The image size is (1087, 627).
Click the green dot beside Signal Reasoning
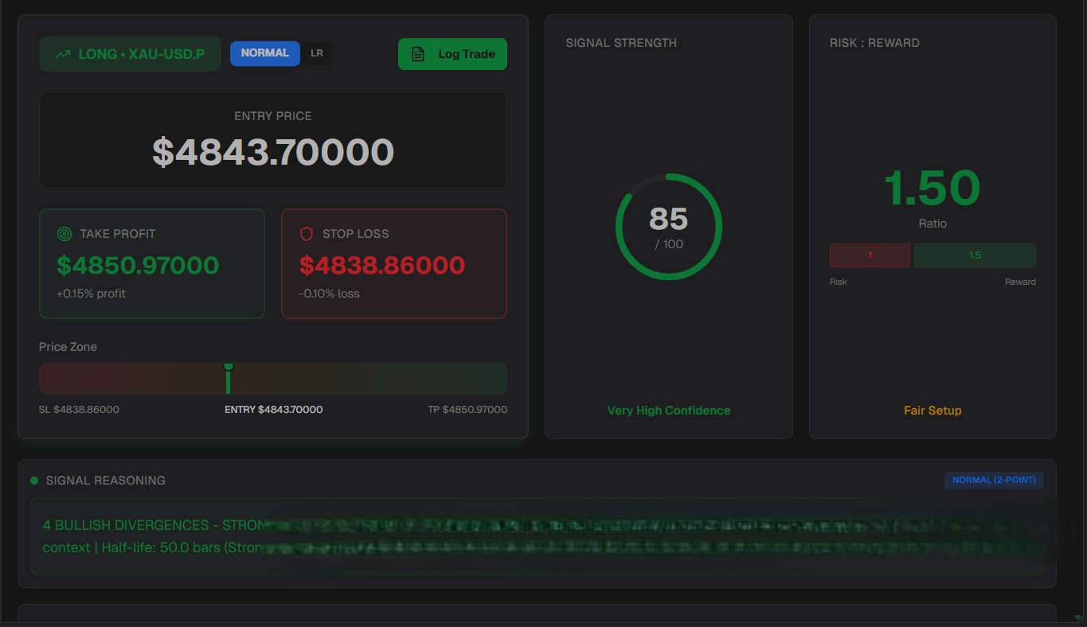coord(34,481)
